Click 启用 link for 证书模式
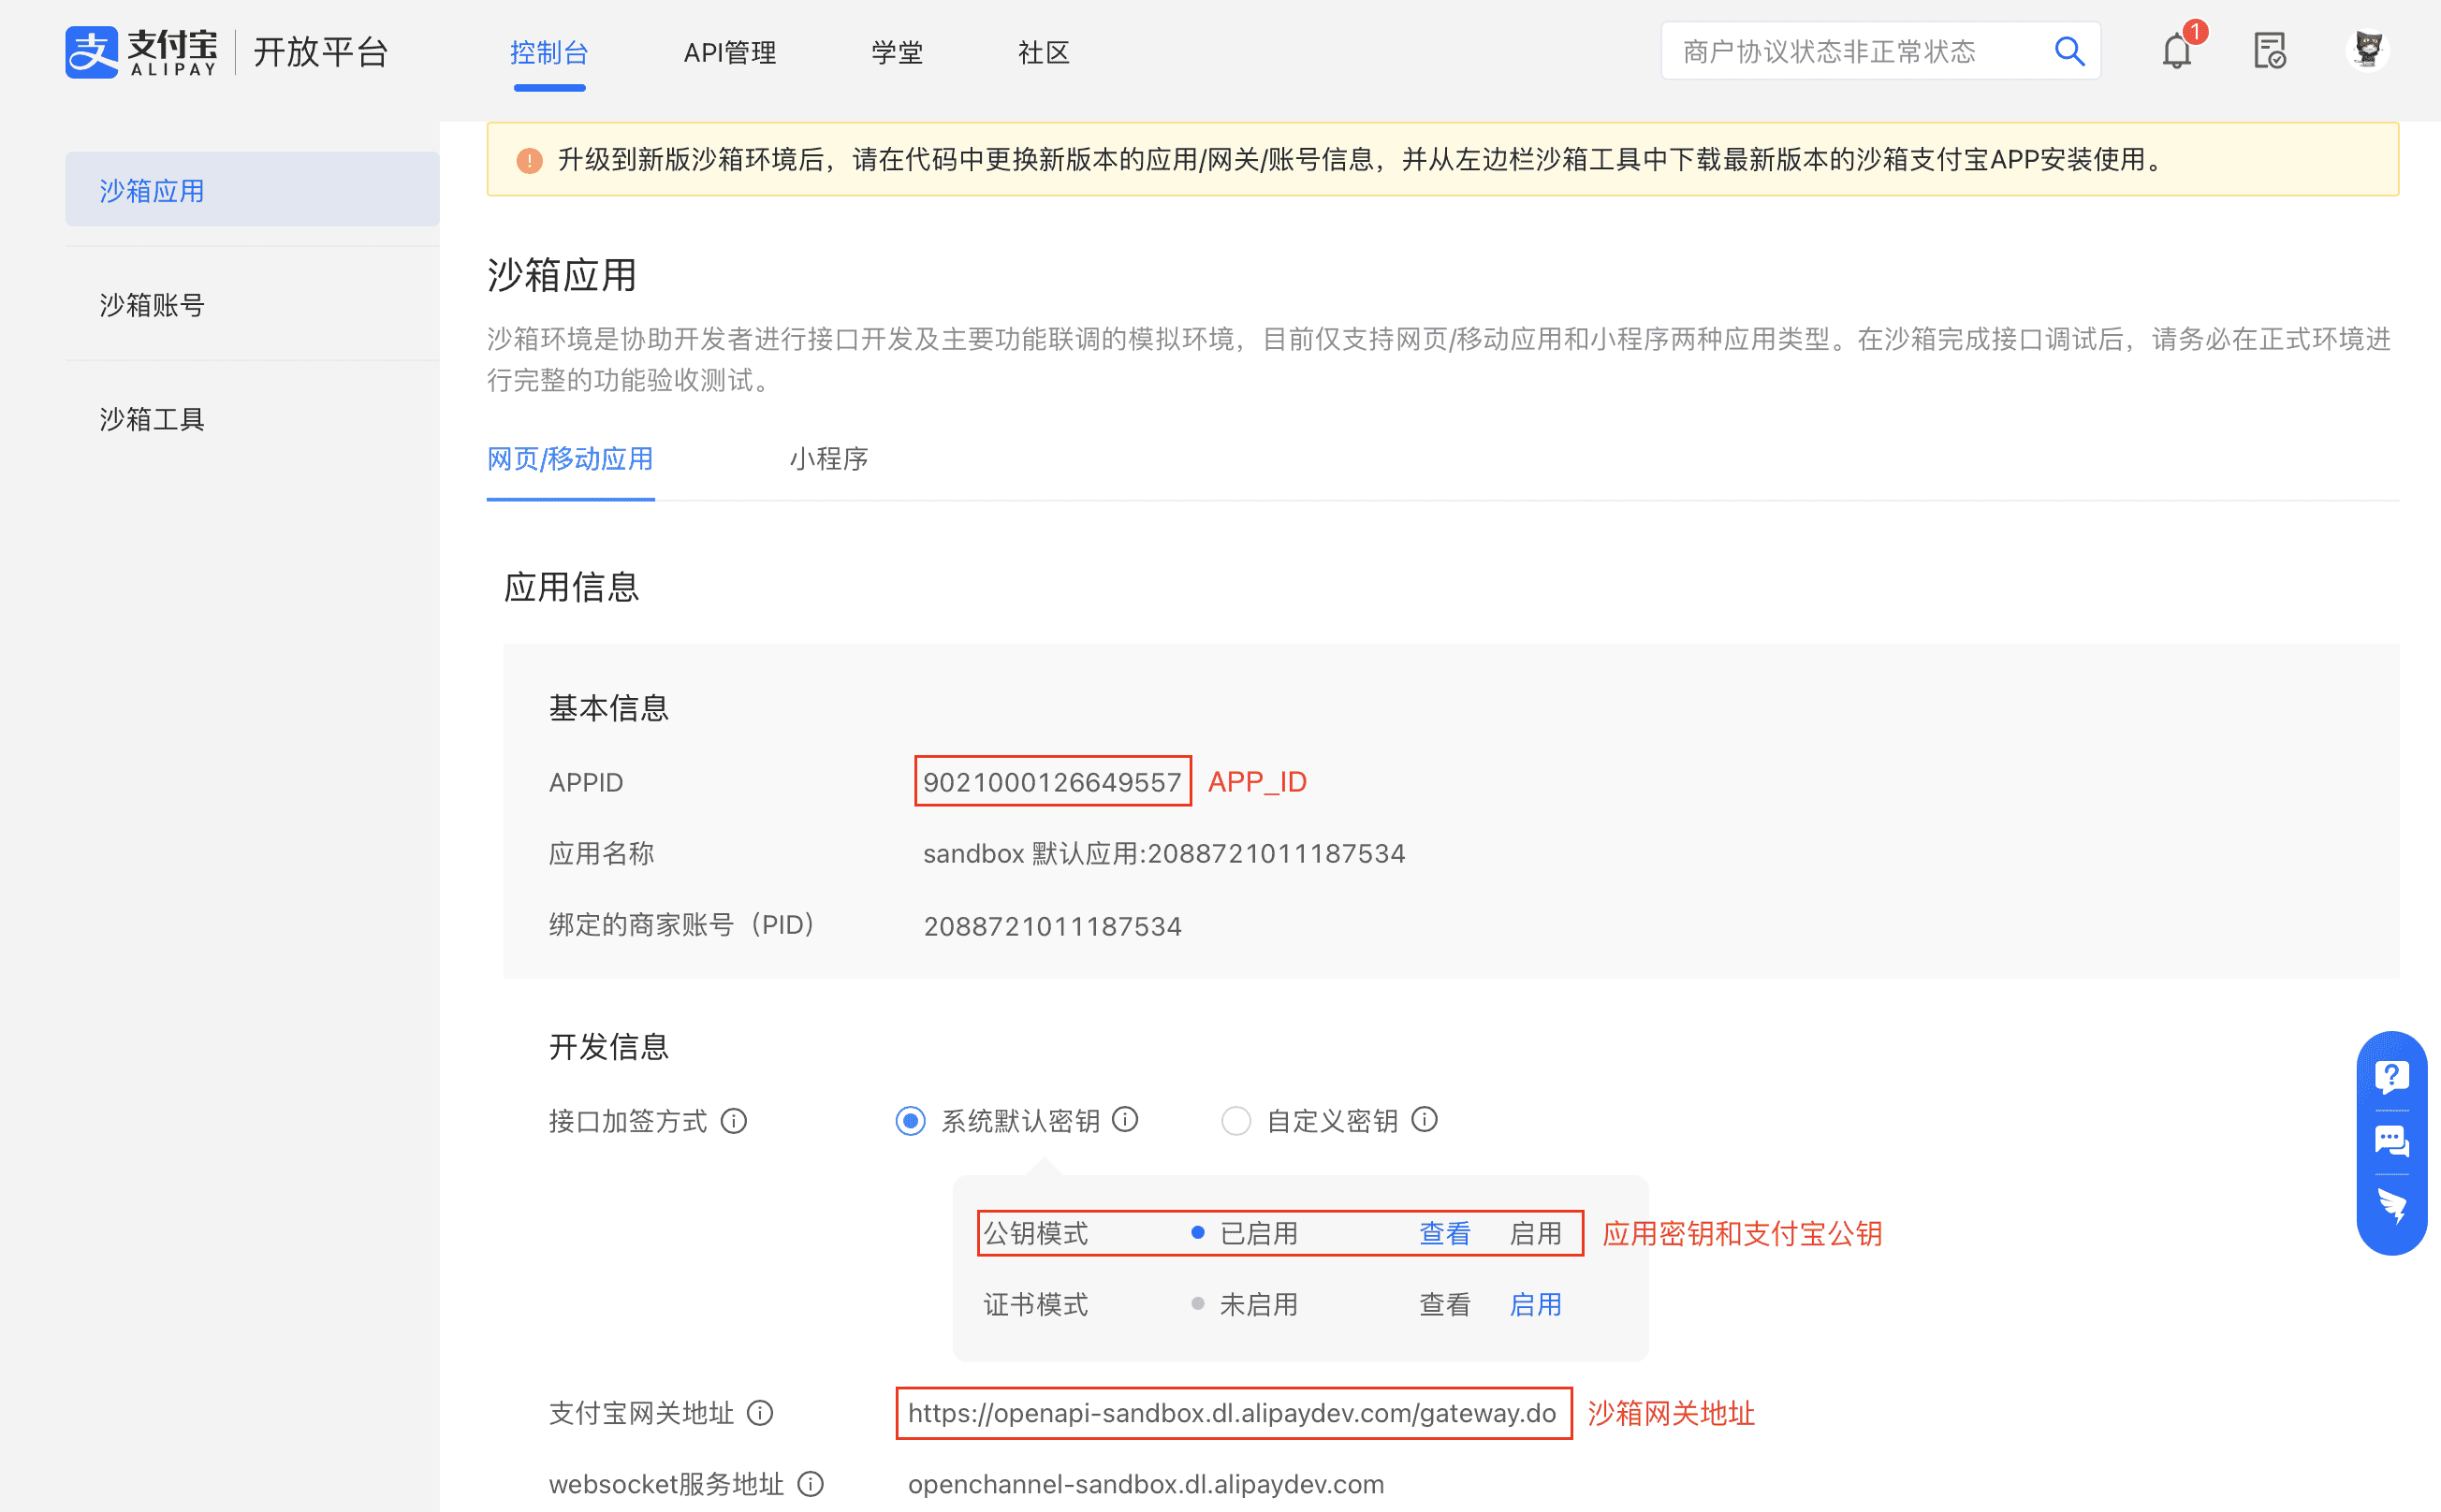The width and height of the screenshot is (2441, 1512). click(x=1535, y=1304)
